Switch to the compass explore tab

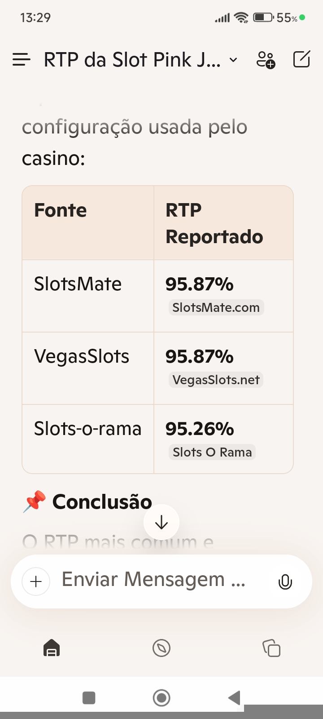click(161, 648)
